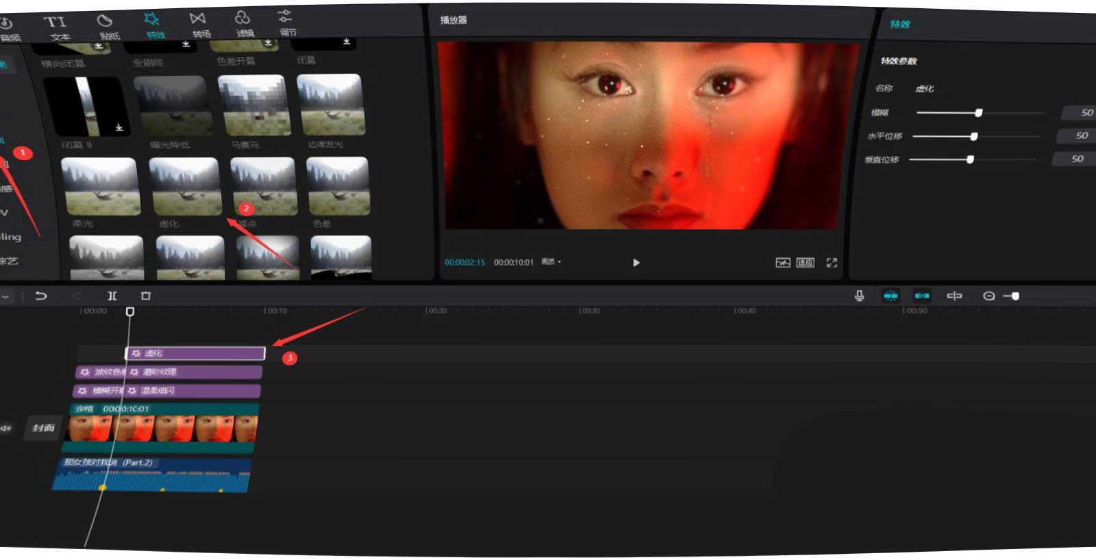
Task: Click the zoom out timeline magnifier icon
Action: (x=988, y=296)
